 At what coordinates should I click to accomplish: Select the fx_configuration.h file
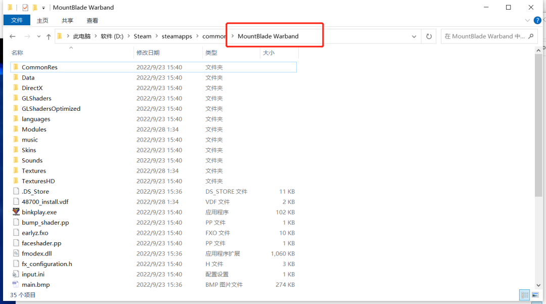(x=47, y=264)
